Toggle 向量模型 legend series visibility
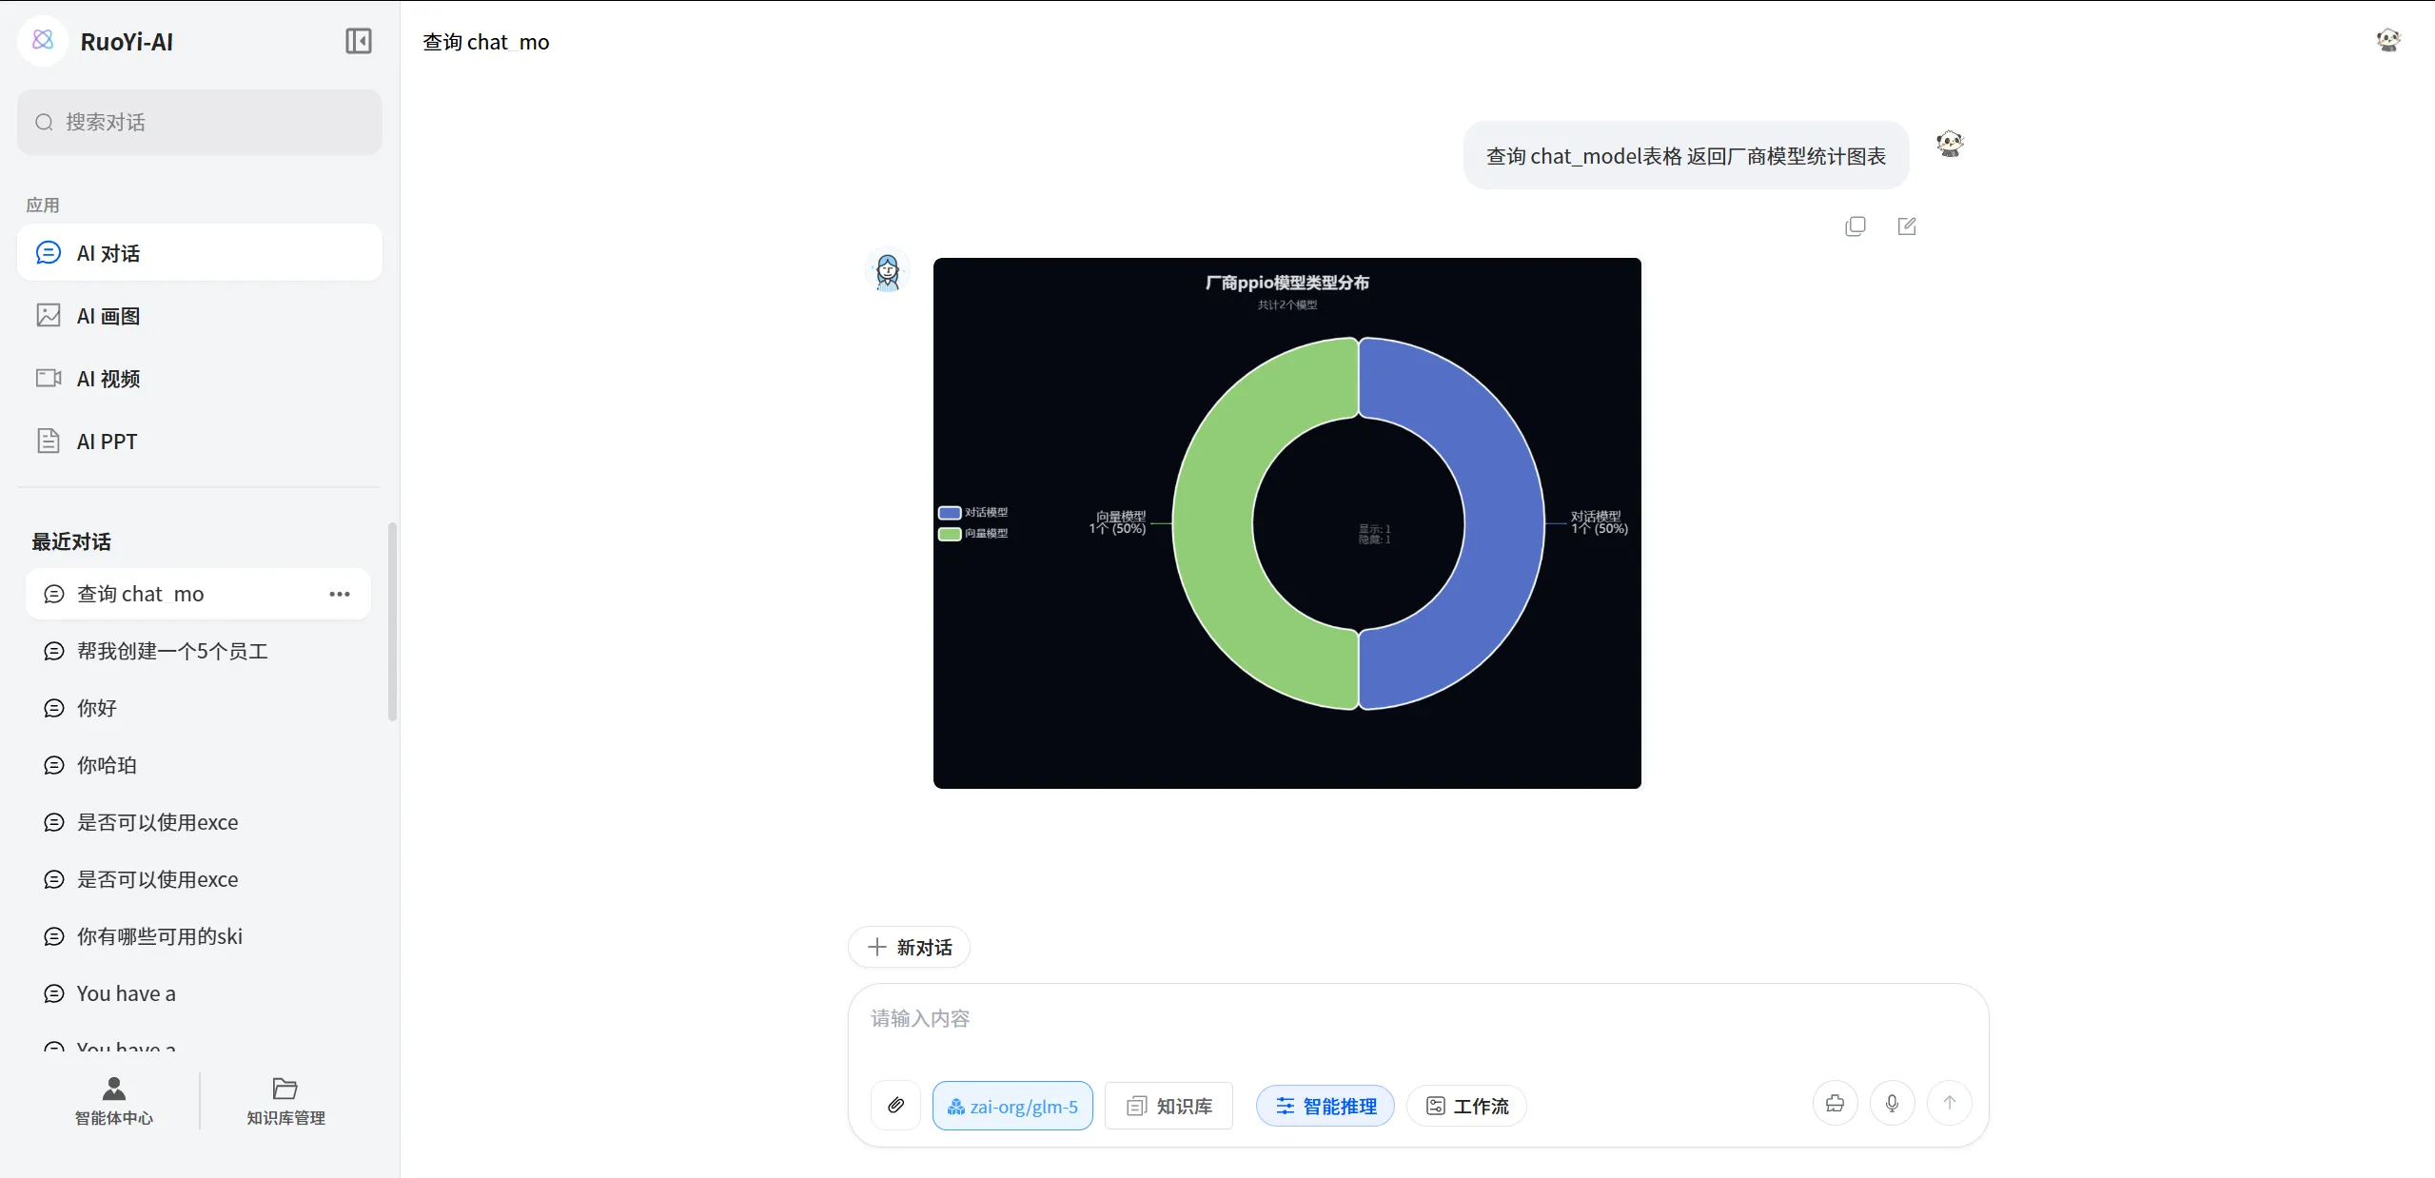 (x=972, y=534)
